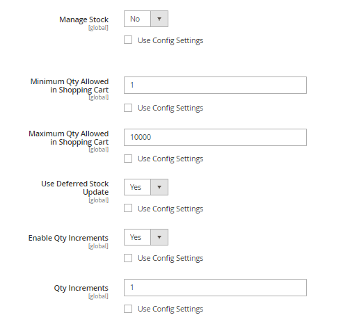Check Use Config Settings box under Enable Qty Increments
Screen dimensions: 343x322
tap(128, 258)
